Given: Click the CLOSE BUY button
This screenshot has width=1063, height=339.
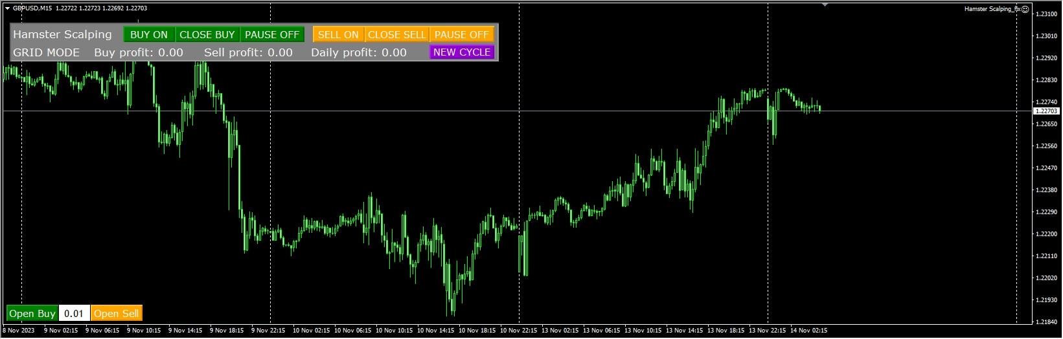Looking at the screenshot, I should click(x=207, y=35).
